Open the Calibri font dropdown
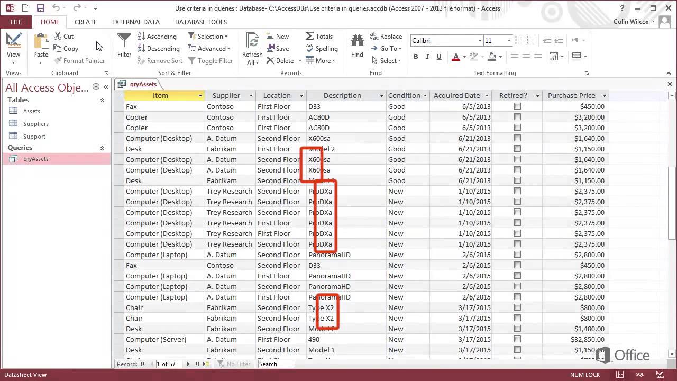The image size is (677, 381). pyautogui.click(x=480, y=41)
